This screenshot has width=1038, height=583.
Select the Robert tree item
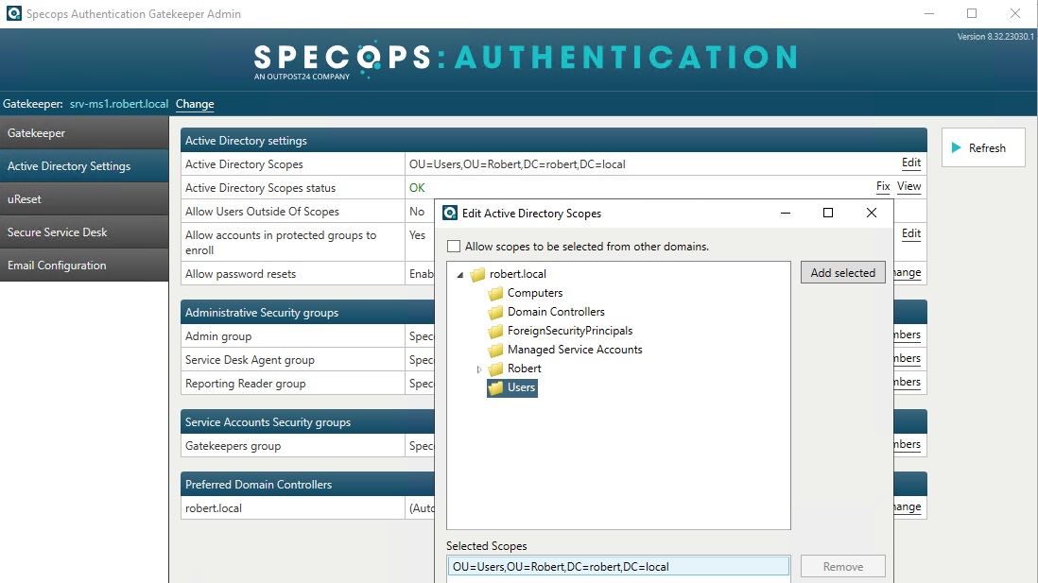(x=525, y=369)
